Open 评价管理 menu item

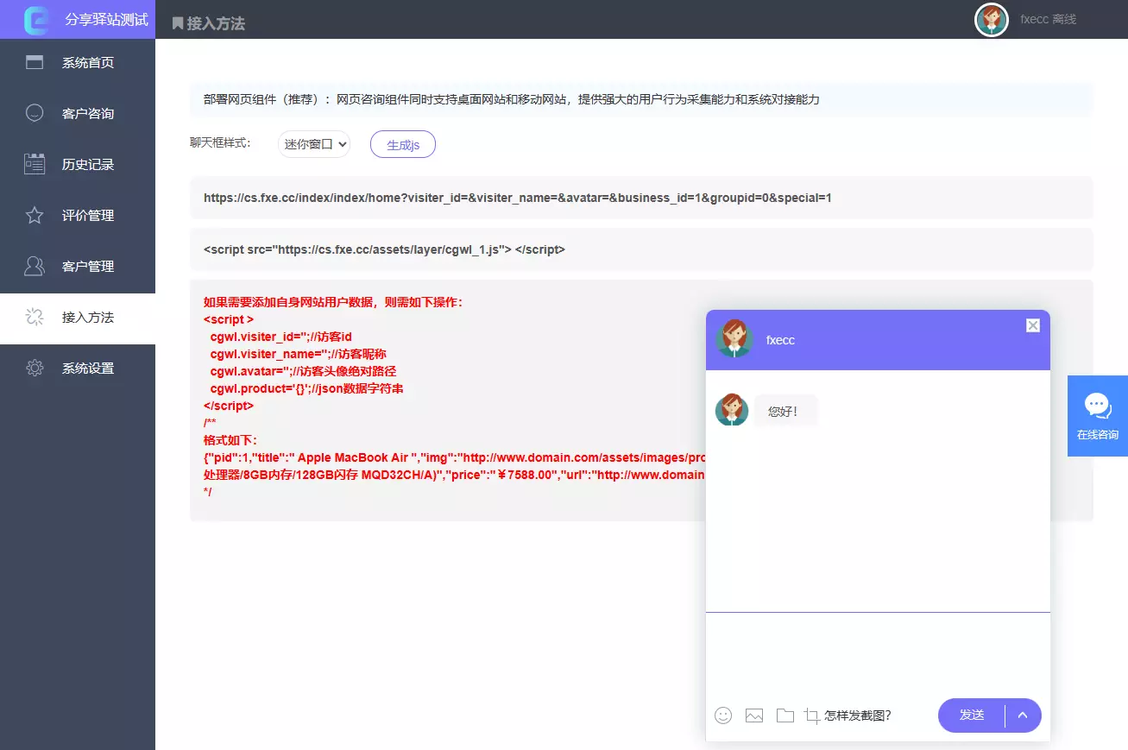point(78,215)
